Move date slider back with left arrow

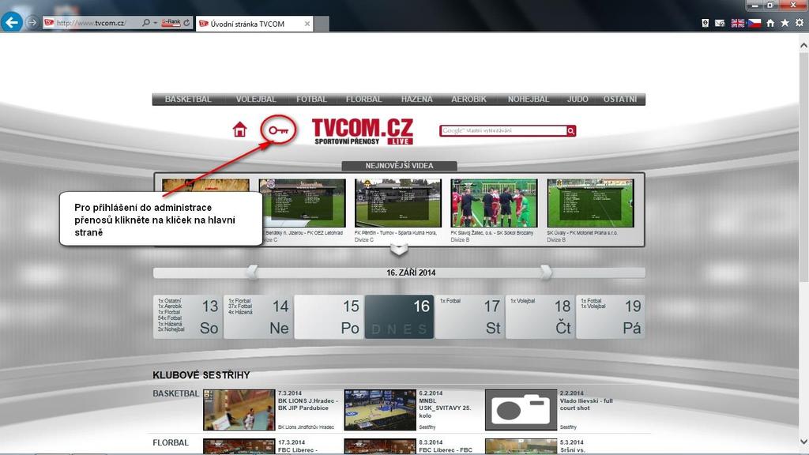tap(252, 272)
